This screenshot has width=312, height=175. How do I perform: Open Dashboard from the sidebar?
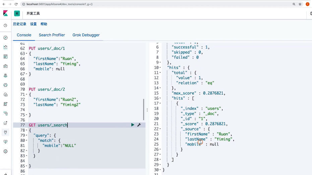[x=5, y=57]
